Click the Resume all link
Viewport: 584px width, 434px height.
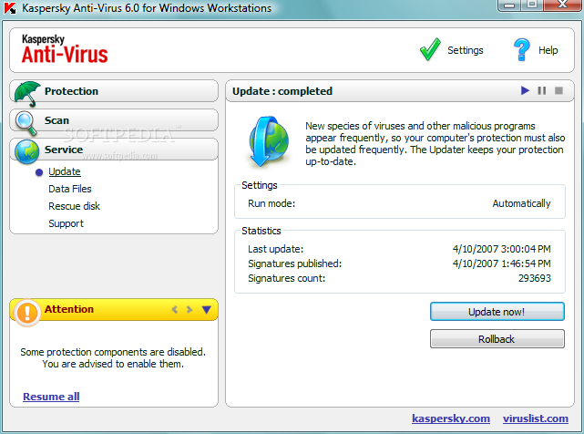(51, 397)
